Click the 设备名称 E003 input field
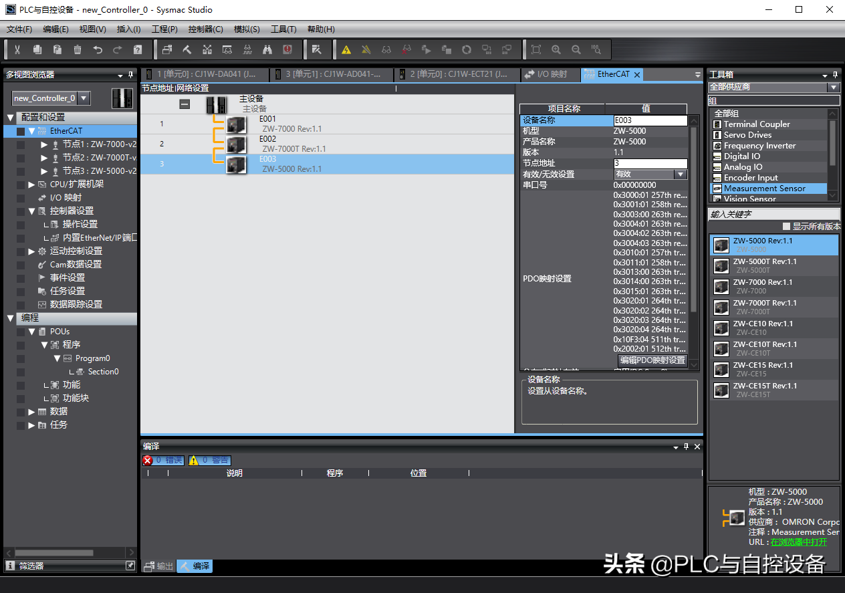This screenshot has width=845, height=593. 650,121
